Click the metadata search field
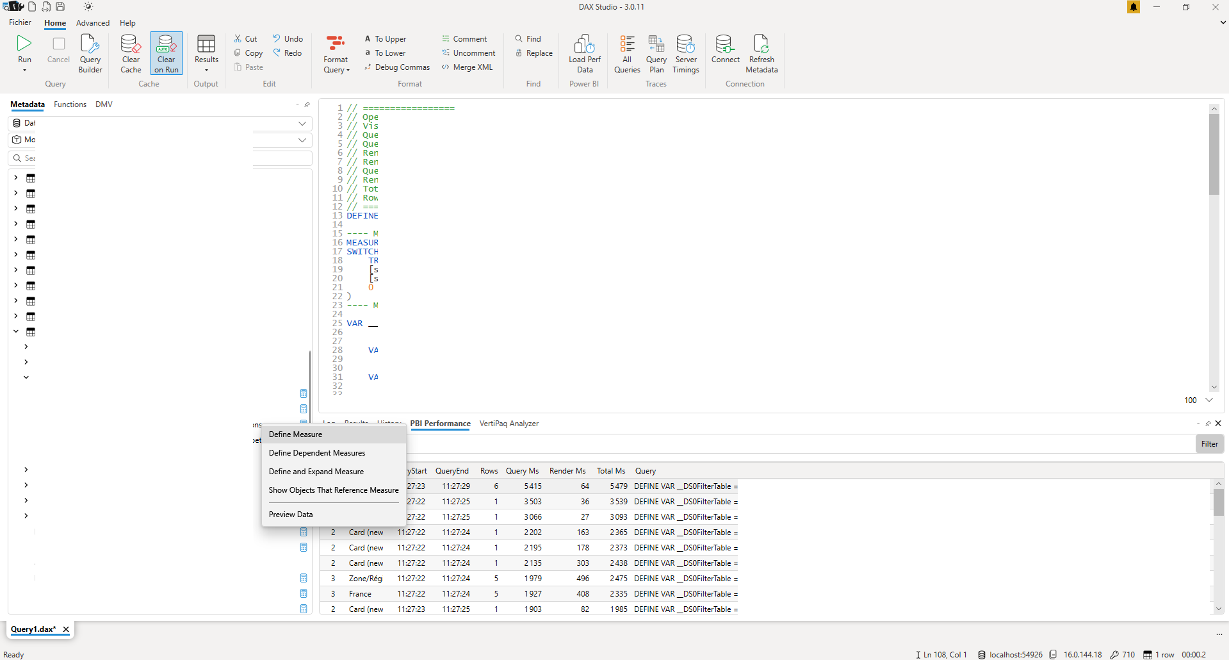1229x660 pixels. pyautogui.click(x=160, y=158)
